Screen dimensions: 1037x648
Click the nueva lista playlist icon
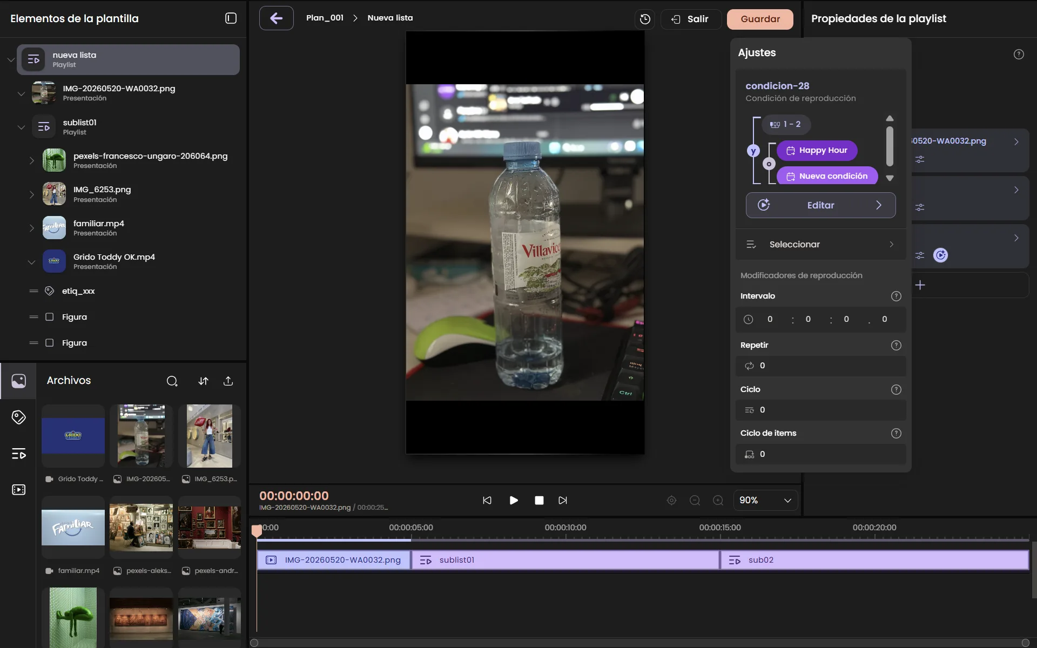click(x=33, y=59)
